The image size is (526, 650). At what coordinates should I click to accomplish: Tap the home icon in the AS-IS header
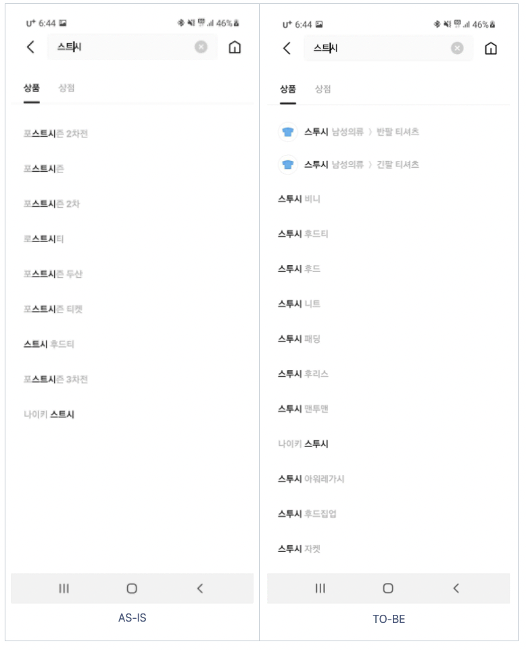click(235, 47)
